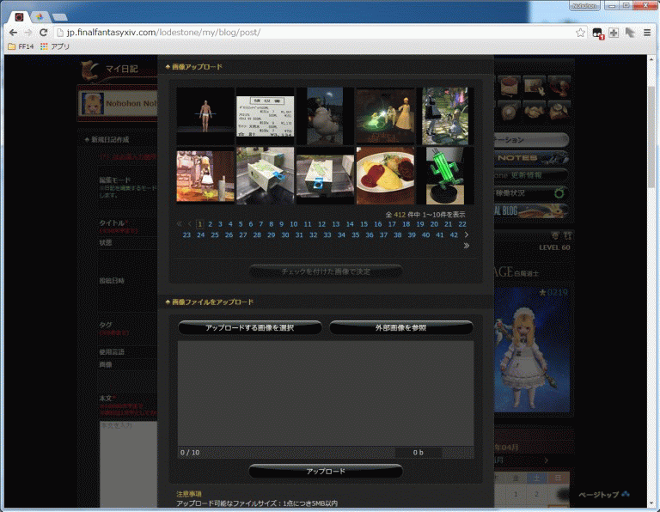
Task: Open the Chrome hamburger menu
Action: pyautogui.click(x=647, y=33)
